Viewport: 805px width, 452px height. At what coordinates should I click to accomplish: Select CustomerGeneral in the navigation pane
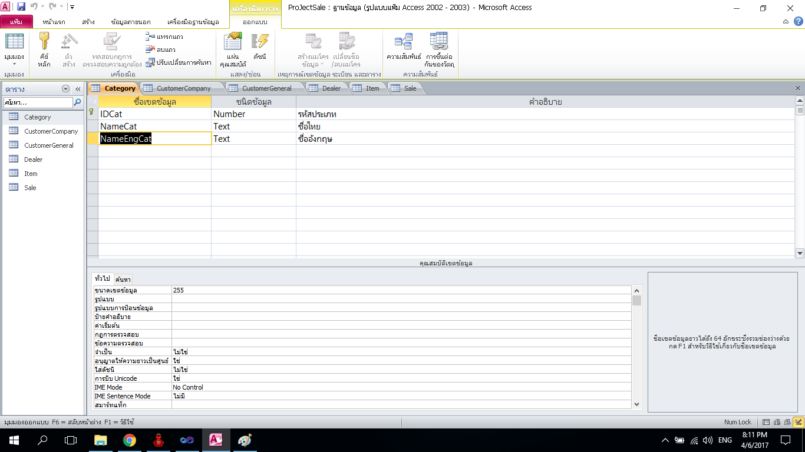pos(42,145)
